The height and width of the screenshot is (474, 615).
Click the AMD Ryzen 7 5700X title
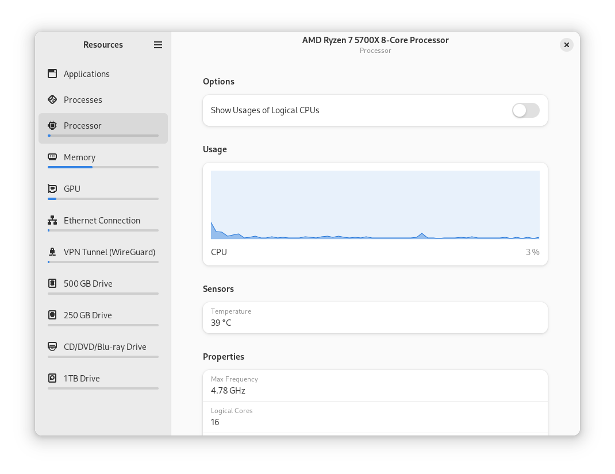coord(375,40)
